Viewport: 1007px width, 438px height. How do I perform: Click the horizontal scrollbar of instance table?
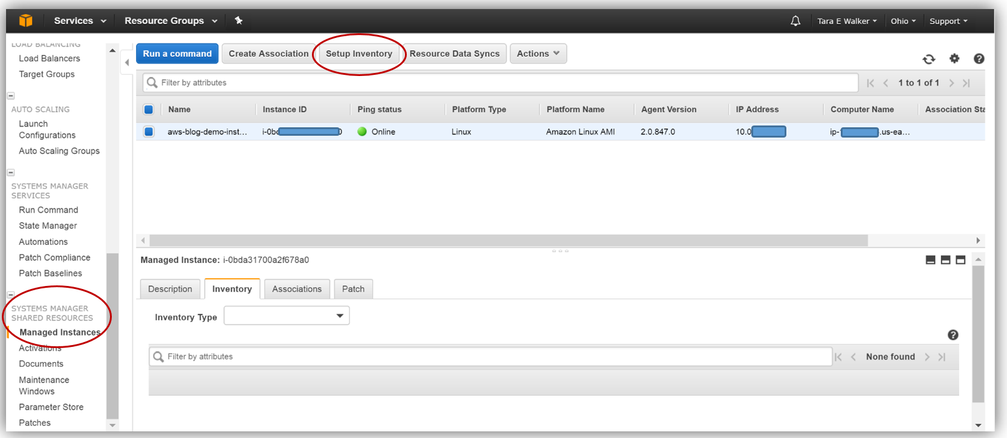(508, 241)
